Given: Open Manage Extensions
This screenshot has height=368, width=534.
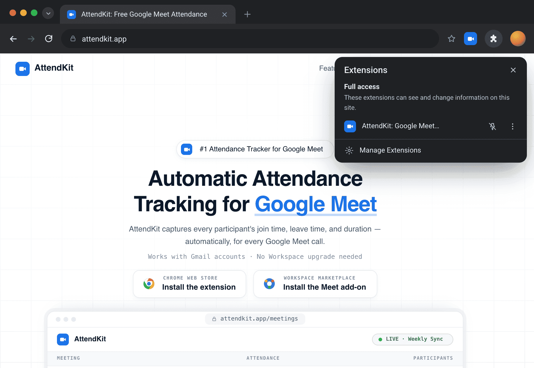Looking at the screenshot, I should [430, 150].
